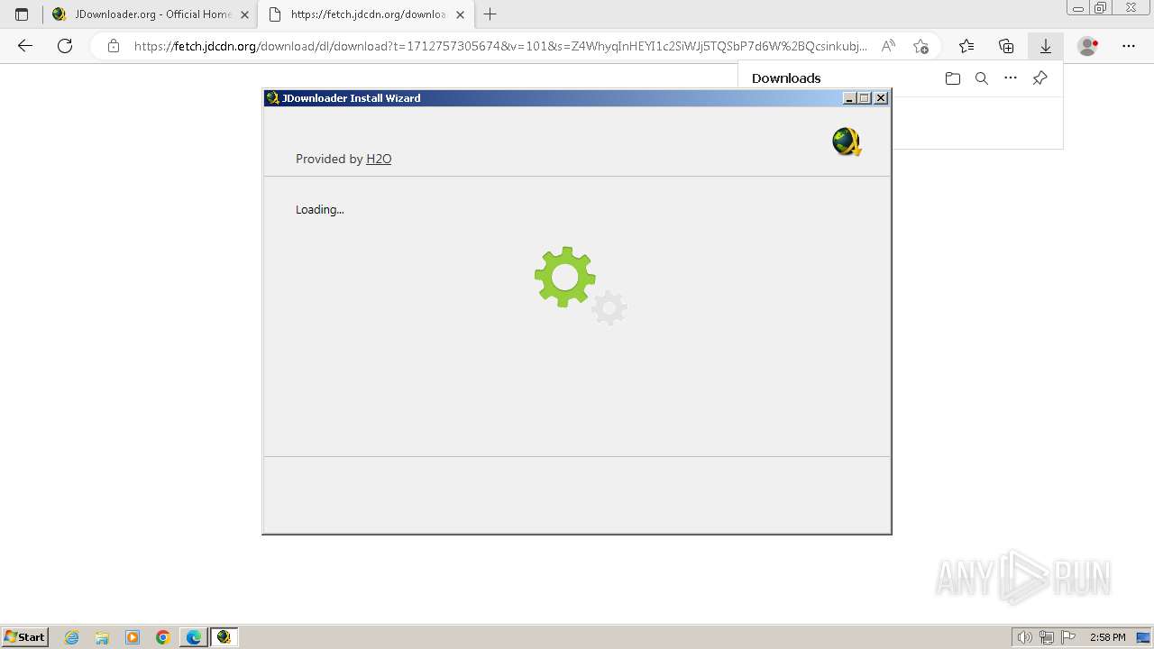The width and height of the screenshot is (1154, 649).
Task: Open downloads folder from Downloads panel
Action: tap(953, 78)
